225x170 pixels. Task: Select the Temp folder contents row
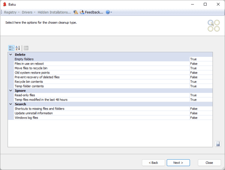point(29,86)
